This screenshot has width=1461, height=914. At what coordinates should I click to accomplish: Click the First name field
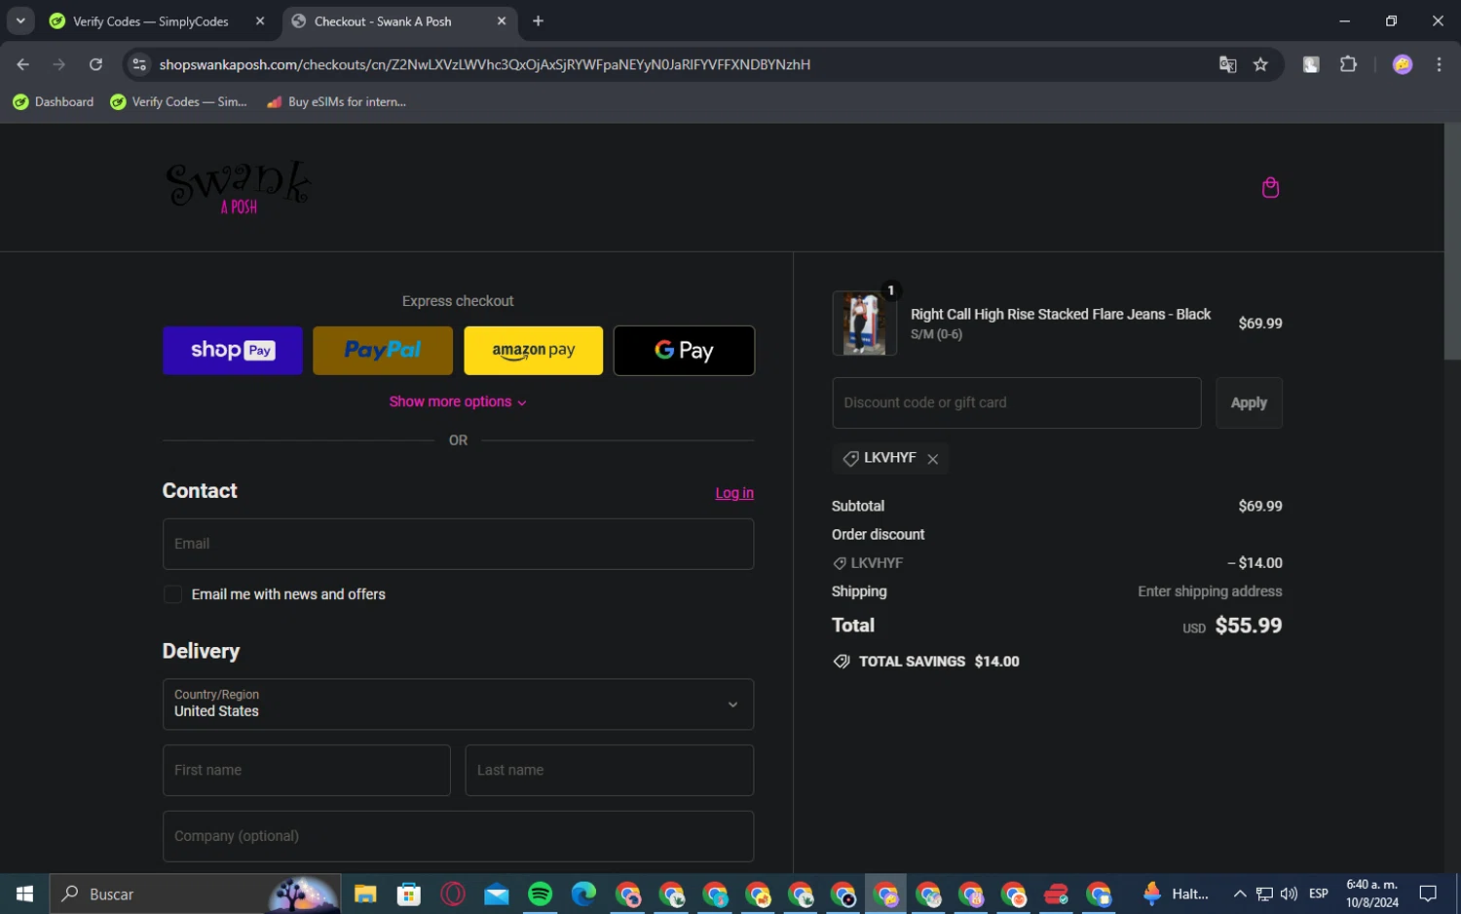(x=307, y=770)
